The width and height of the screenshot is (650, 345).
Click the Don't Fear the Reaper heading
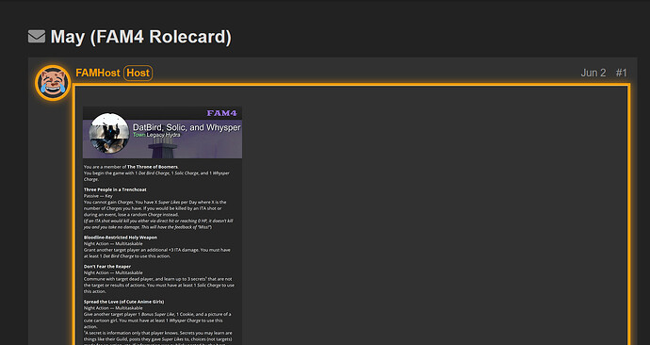pos(107,266)
